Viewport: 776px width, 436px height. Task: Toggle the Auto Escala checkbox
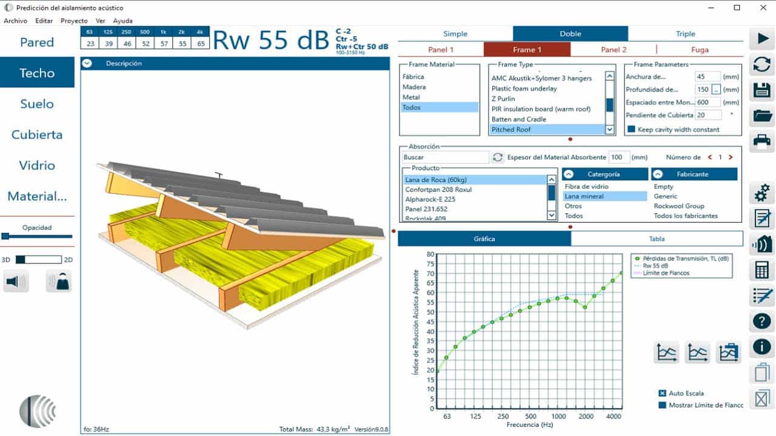tap(662, 394)
